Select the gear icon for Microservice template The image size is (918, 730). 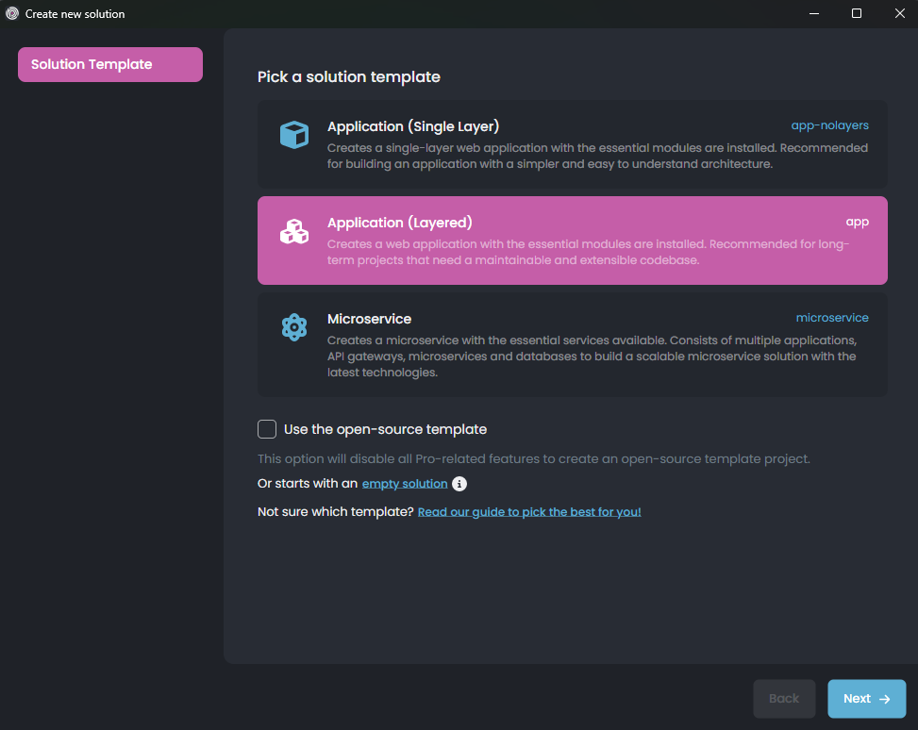(x=294, y=327)
